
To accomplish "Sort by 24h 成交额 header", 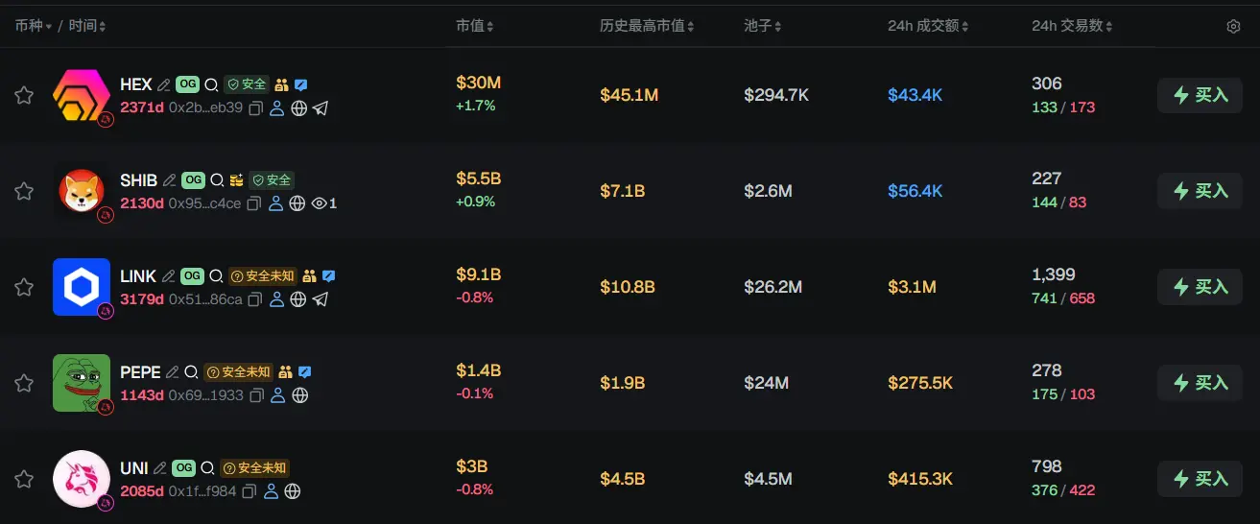I will coord(929,26).
